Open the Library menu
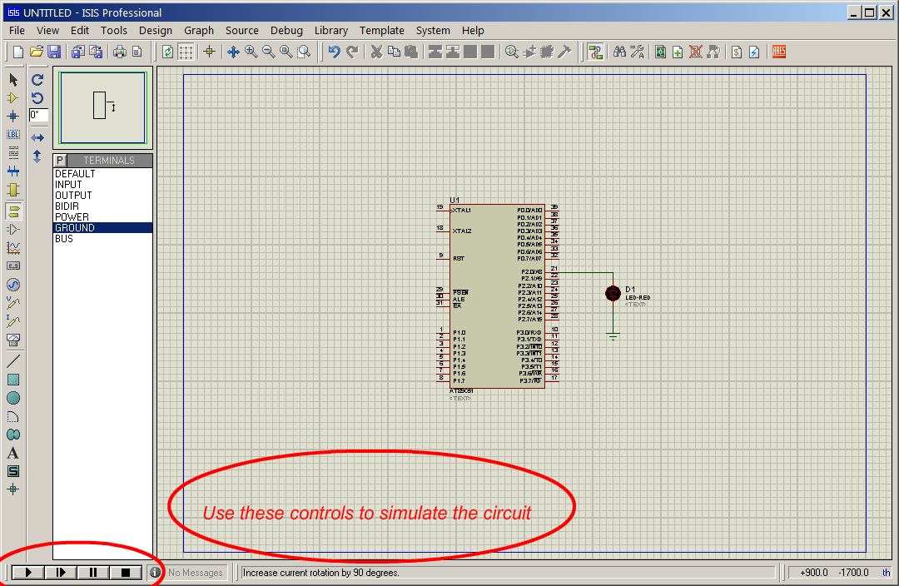The height and width of the screenshot is (586, 899). [x=330, y=30]
